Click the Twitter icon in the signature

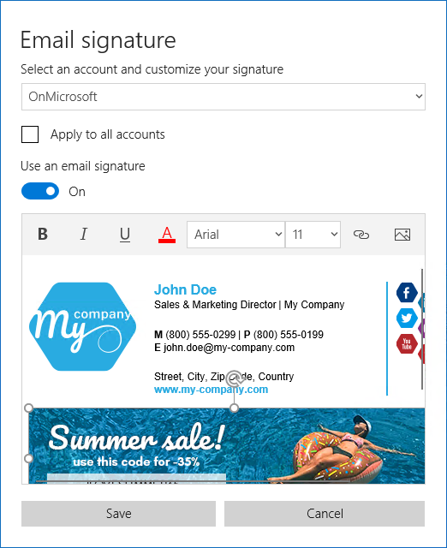coord(407,318)
